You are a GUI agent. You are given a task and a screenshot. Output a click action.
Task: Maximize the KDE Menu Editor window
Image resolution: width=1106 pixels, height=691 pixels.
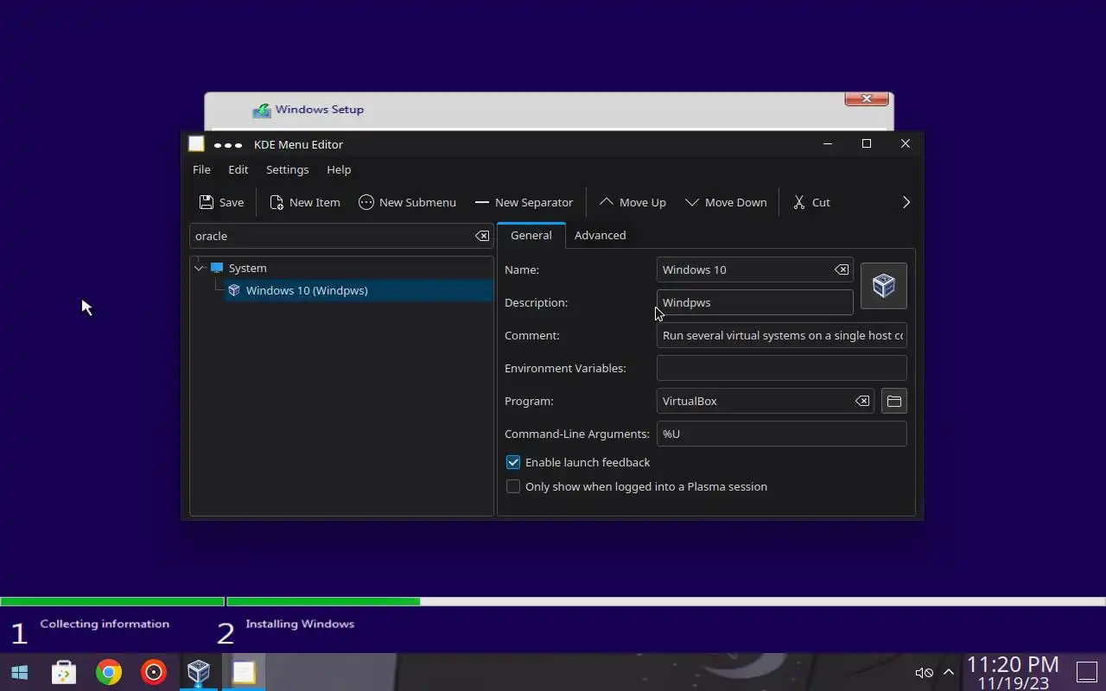click(x=867, y=143)
